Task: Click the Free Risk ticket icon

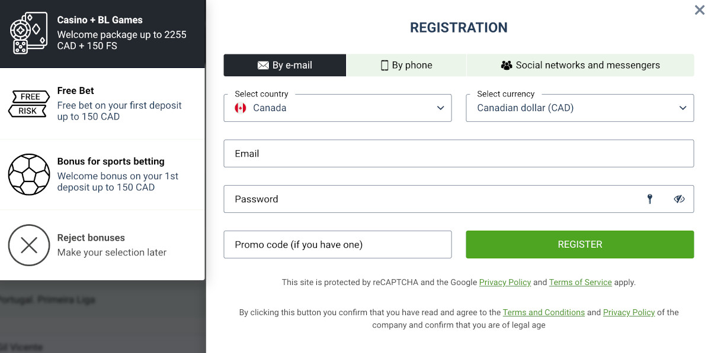Action: (29, 104)
